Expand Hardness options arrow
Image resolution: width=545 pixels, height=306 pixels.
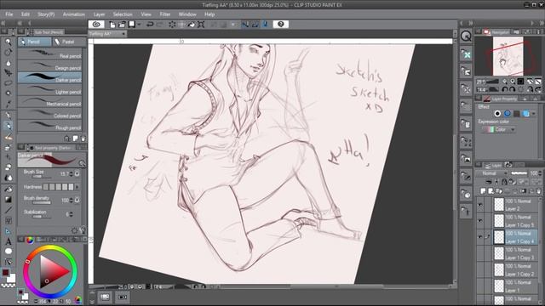click(x=77, y=187)
